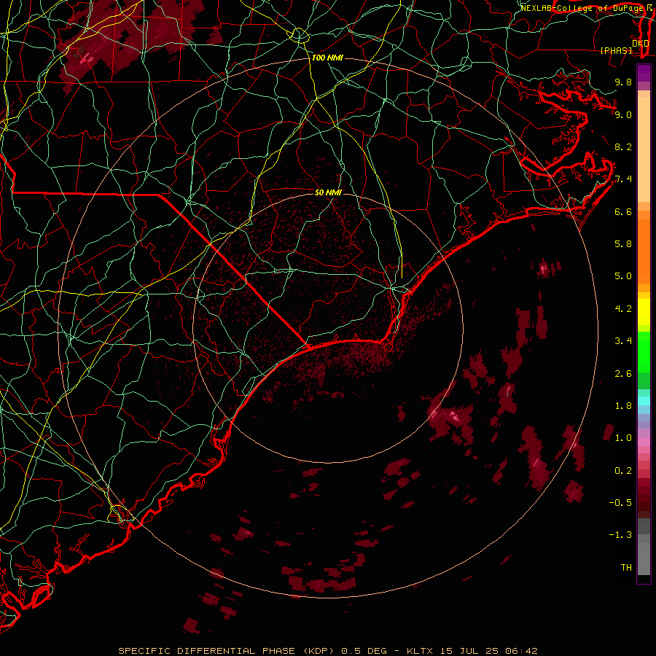Click the 7.4 value on the color scale
The image size is (656, 656).
pyautogui.click(x=623, y=179)
